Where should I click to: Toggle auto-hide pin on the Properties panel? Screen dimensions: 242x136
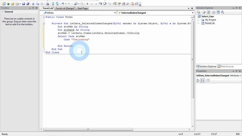coord(236,71)
